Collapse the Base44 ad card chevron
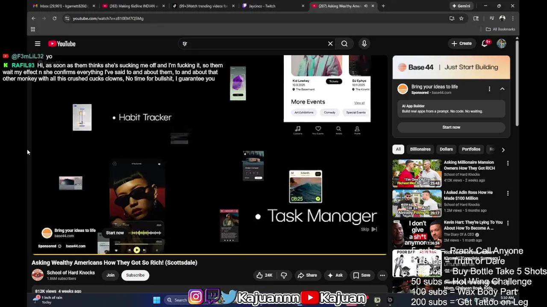This screenshot has width=547, height=307. (x=502, y=89)
